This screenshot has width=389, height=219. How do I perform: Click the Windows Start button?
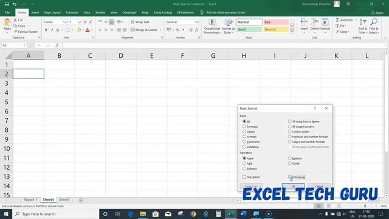6,214
